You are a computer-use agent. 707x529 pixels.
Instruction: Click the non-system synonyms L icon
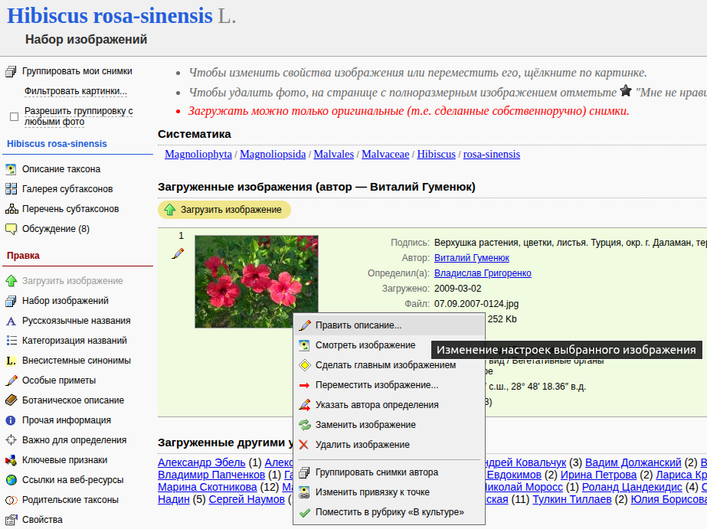coord(11,361)
